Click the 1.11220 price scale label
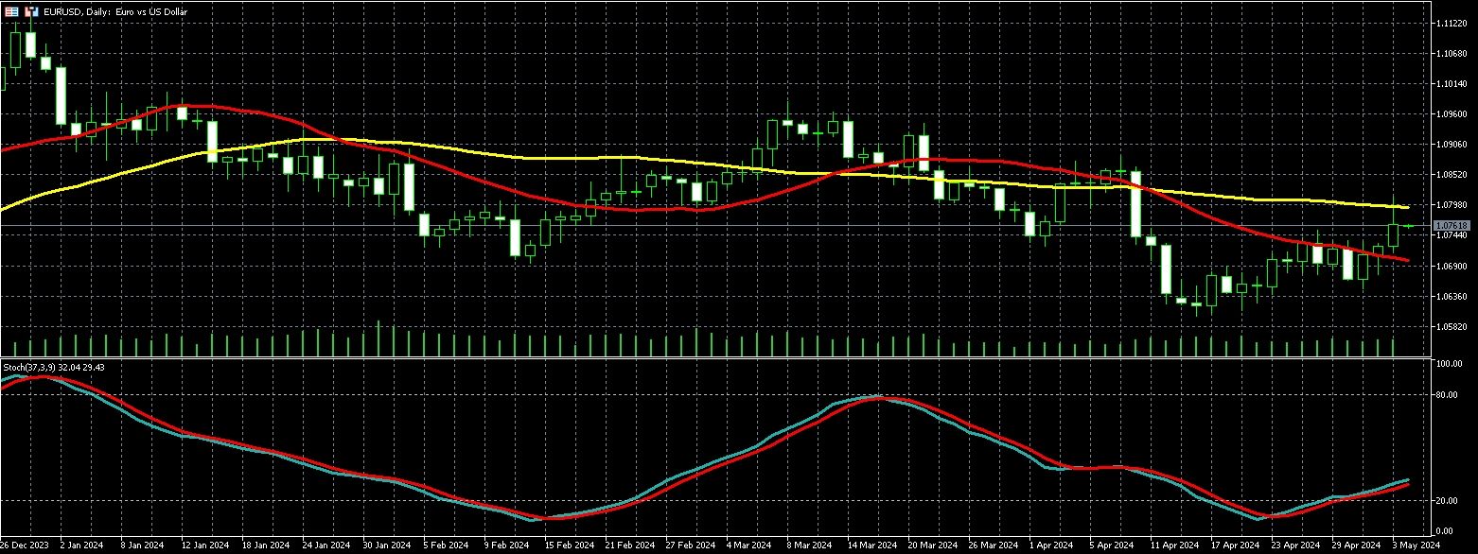 pyautogui.click(x=1451, y=23)
